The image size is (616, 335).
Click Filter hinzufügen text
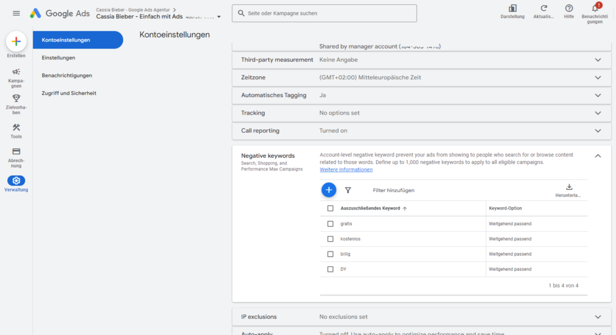[393, 190]
